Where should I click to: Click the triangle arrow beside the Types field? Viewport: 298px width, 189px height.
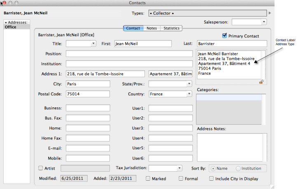coord(270,13)
